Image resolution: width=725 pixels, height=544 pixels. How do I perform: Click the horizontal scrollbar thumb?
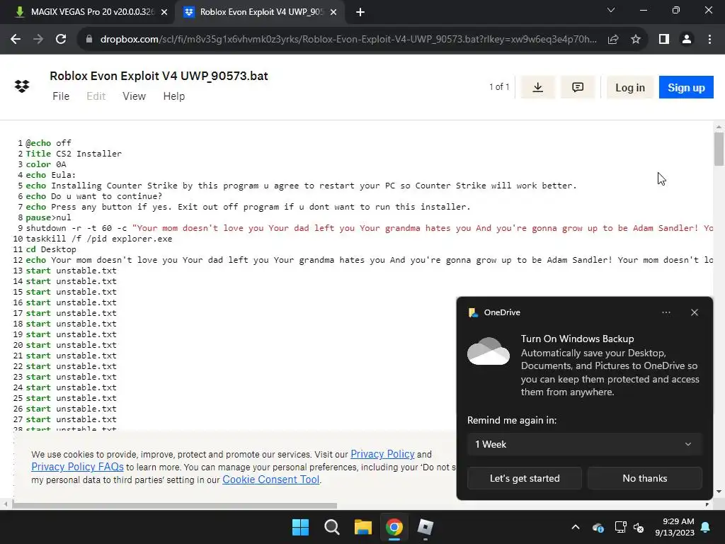tap(174, 504)
